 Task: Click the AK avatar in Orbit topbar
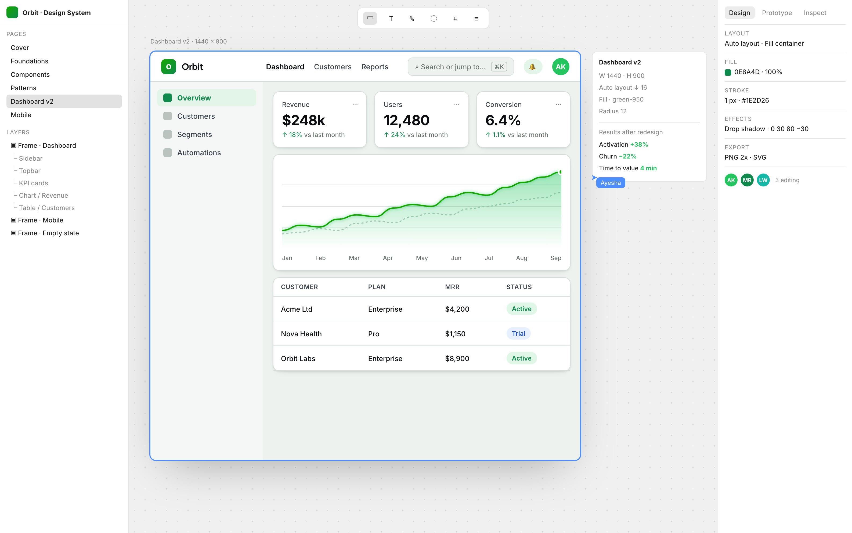coord(561,67)
